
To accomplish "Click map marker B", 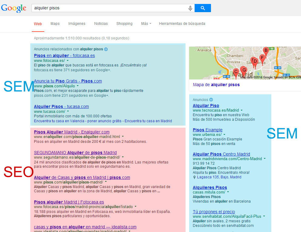I will coord(266,52).
